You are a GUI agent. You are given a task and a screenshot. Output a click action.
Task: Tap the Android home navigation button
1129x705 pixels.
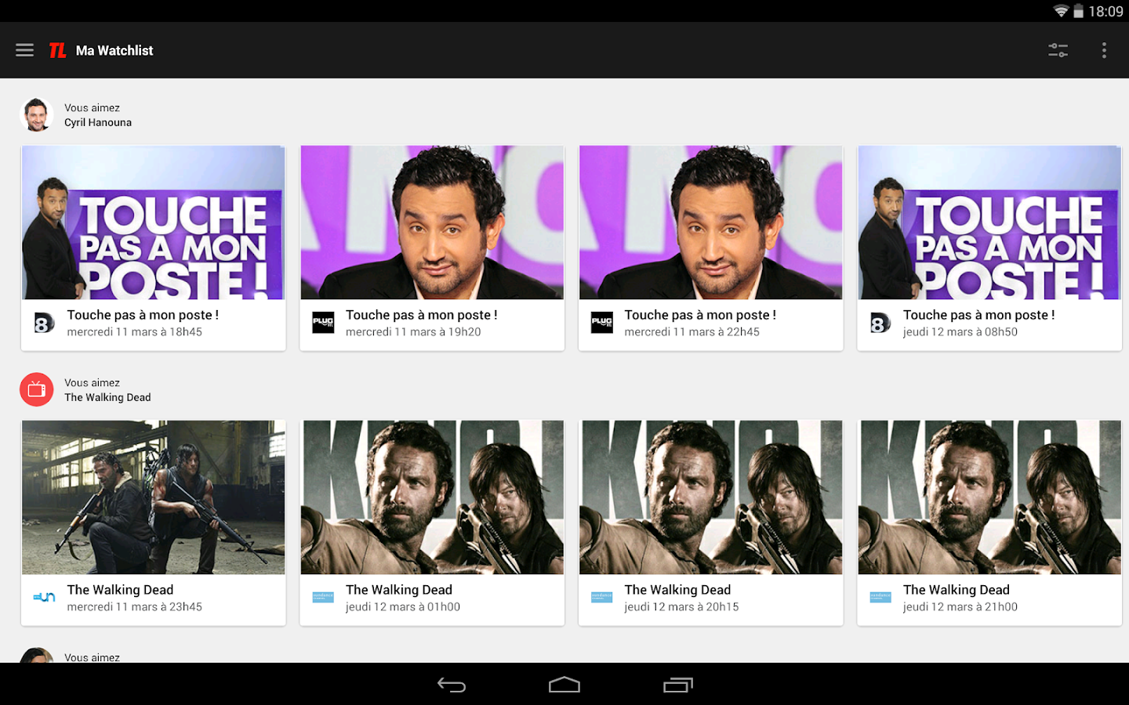[x=564, y=685]
